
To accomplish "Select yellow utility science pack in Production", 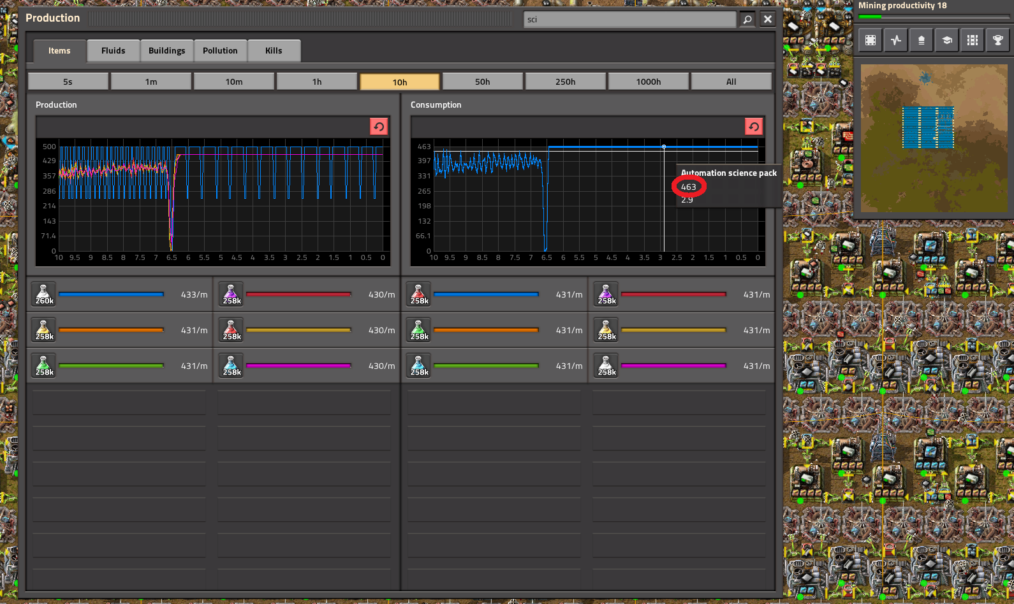I will (x=44, y=330).
